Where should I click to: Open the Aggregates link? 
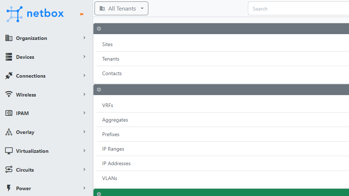[115, 120]
